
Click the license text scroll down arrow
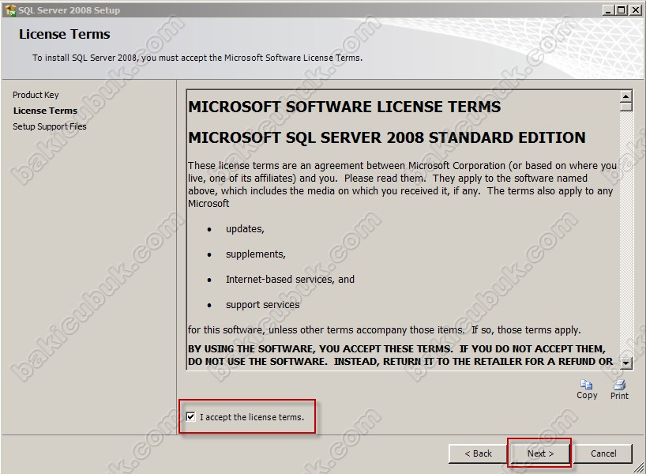625,363
